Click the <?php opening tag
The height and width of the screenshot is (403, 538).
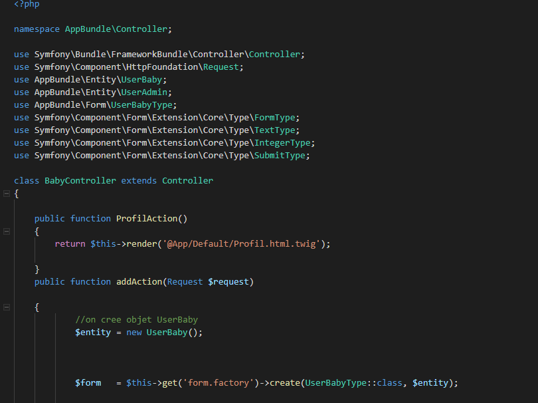(x=27, y=4)
